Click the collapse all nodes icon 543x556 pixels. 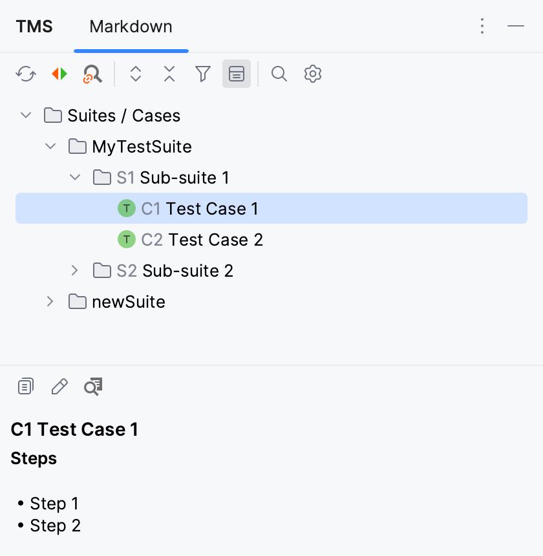(x=169, y=74)
